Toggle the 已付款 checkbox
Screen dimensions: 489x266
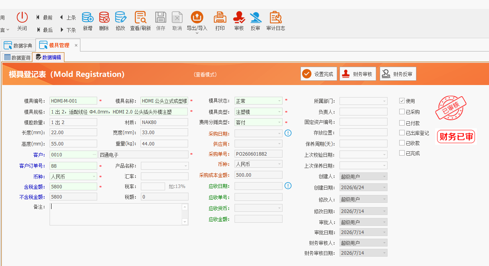click(402, 122)
